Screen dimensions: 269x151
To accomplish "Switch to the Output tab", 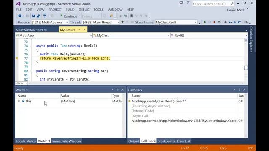I will [x=134, y=141].
